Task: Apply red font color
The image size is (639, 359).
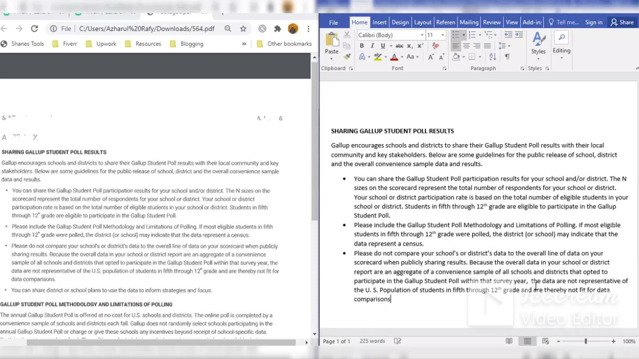Action: coord(394,57)
